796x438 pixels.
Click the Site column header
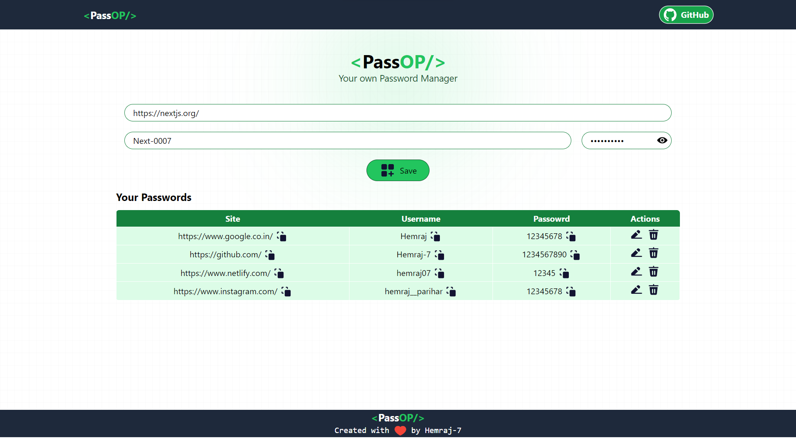point(233,219)
